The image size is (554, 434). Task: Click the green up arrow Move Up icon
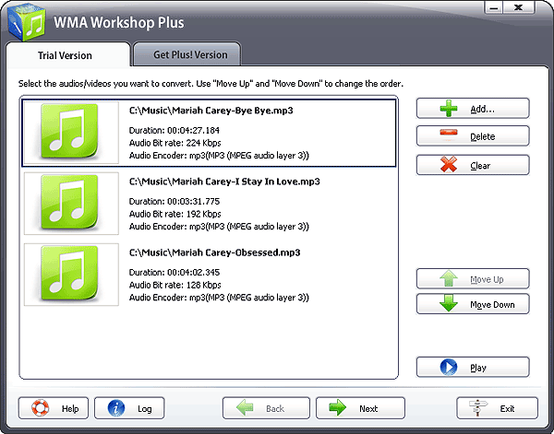point(449,278)
